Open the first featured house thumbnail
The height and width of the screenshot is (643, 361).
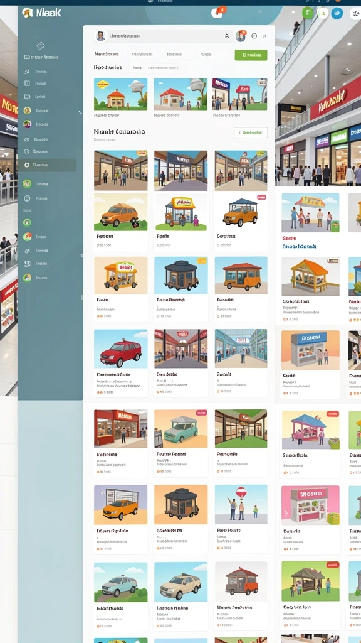pos(121,94)
